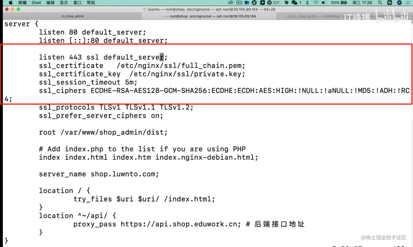413x247 pixels.
Task: Open Siri from the menu bar
Action: pyautogui.click(x=399, y=3)
